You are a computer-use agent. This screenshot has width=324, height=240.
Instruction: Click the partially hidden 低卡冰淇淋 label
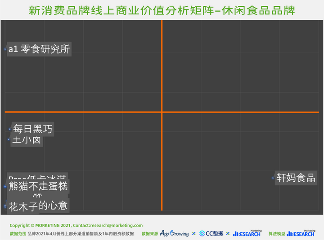pos(37,176)
